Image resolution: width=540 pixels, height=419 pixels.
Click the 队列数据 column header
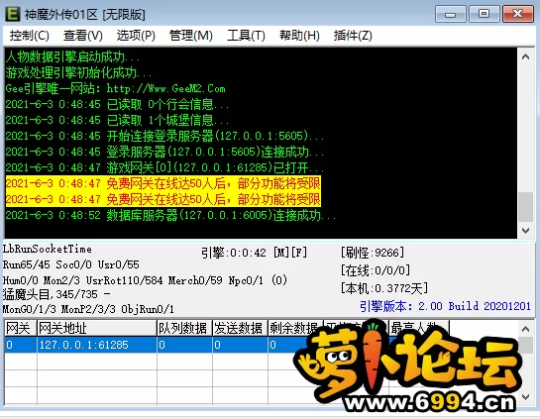click(x=184, y=328)
